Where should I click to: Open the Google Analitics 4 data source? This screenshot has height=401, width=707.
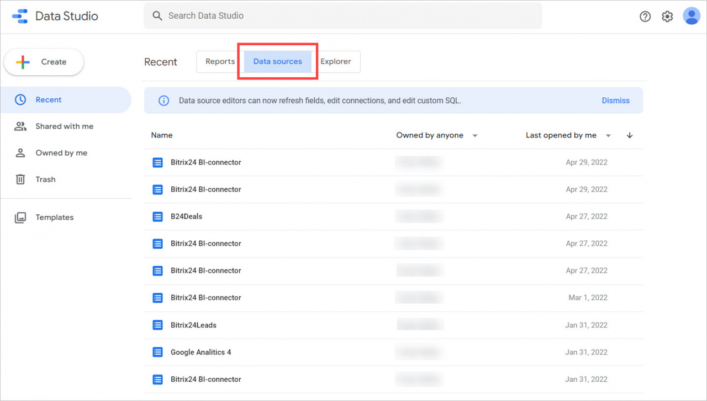coord(201,352)
